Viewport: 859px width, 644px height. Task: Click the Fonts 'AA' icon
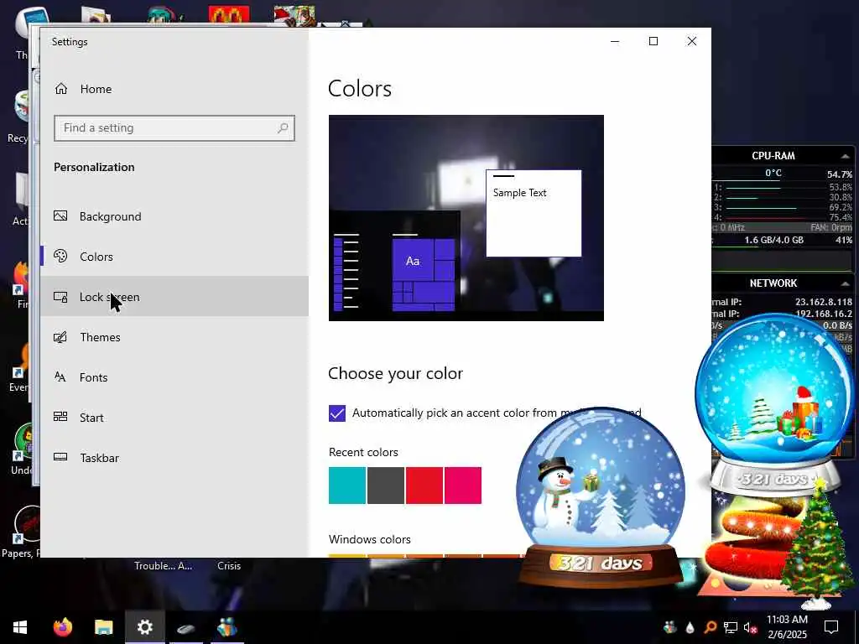tap(60, 377)
